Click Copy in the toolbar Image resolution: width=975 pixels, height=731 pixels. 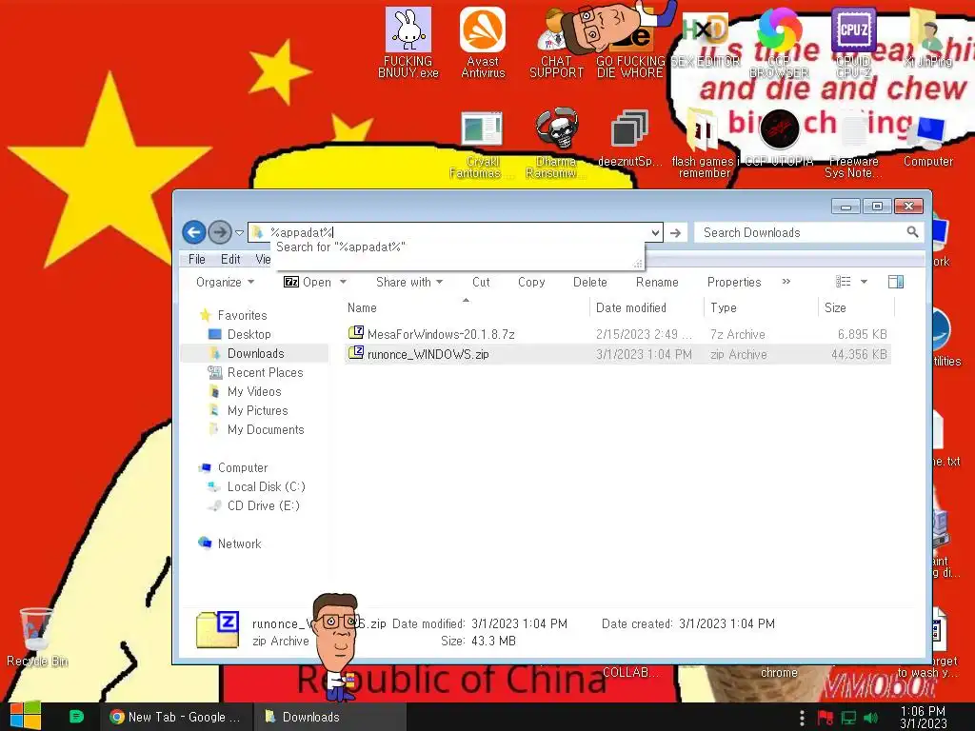pos(531,282)
